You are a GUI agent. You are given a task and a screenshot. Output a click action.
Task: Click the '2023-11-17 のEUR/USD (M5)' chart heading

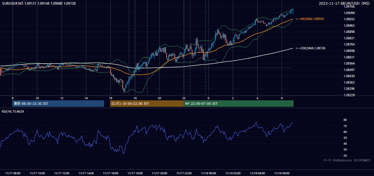pyautogui.click(x=345, y=4)
